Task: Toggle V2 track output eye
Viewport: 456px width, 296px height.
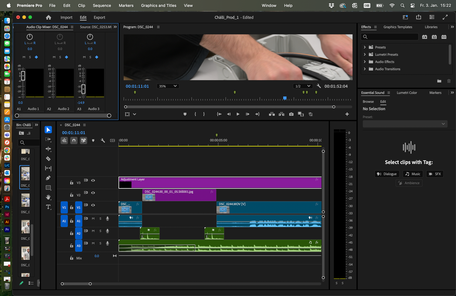Action: tap(93, 193)
